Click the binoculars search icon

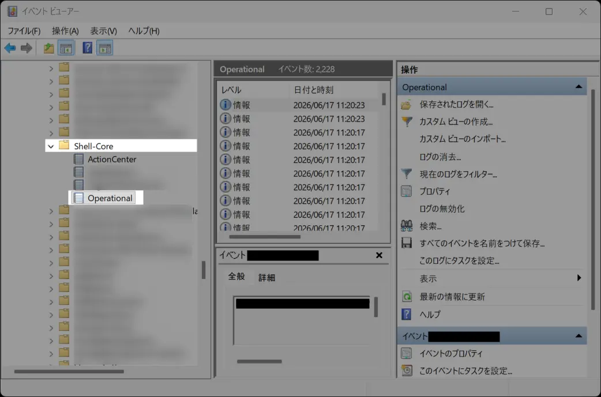406,226
